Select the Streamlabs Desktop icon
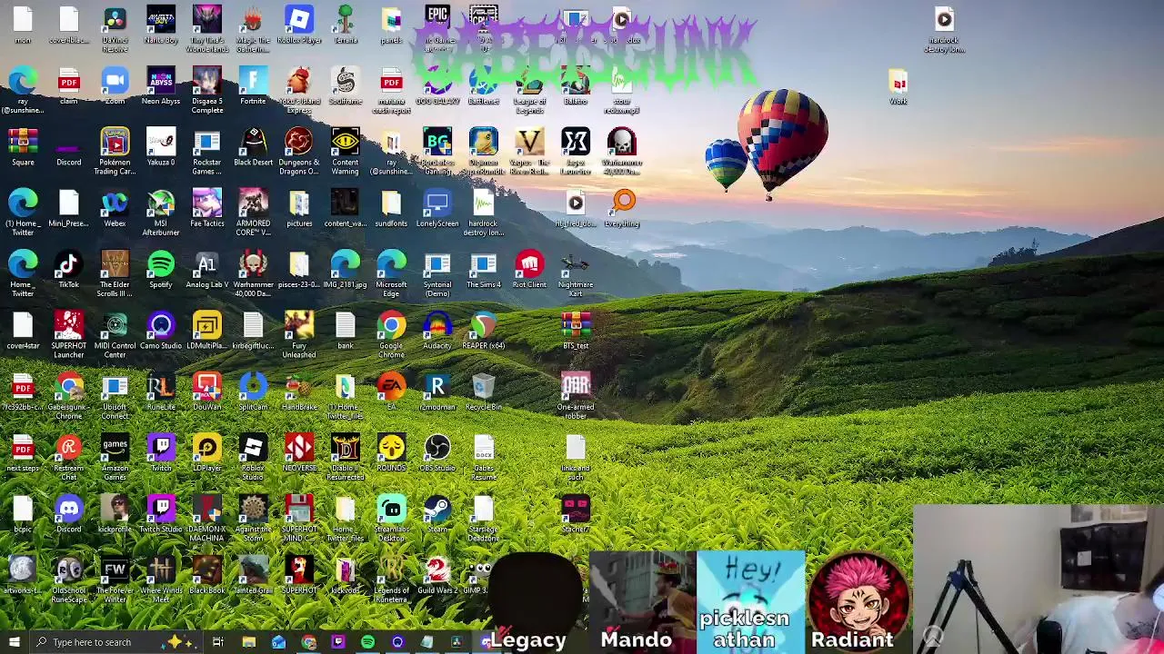The height and width of the screenshot is (654, 1164). click(x=391, y=517)
